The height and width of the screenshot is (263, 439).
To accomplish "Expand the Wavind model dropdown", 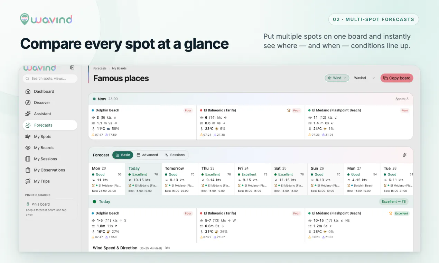I will [x=364, y=78].
